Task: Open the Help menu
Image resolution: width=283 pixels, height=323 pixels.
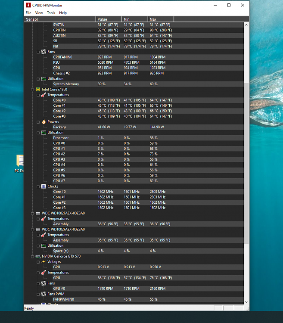Action: point(63,13)
